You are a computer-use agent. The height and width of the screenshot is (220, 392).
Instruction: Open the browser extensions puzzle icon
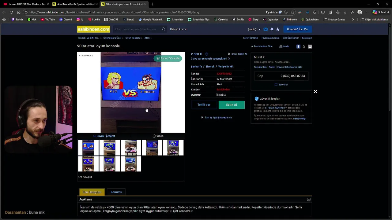click(x=315, y=12)
